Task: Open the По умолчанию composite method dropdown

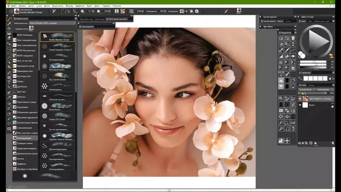Action: [x=307, y=90]
